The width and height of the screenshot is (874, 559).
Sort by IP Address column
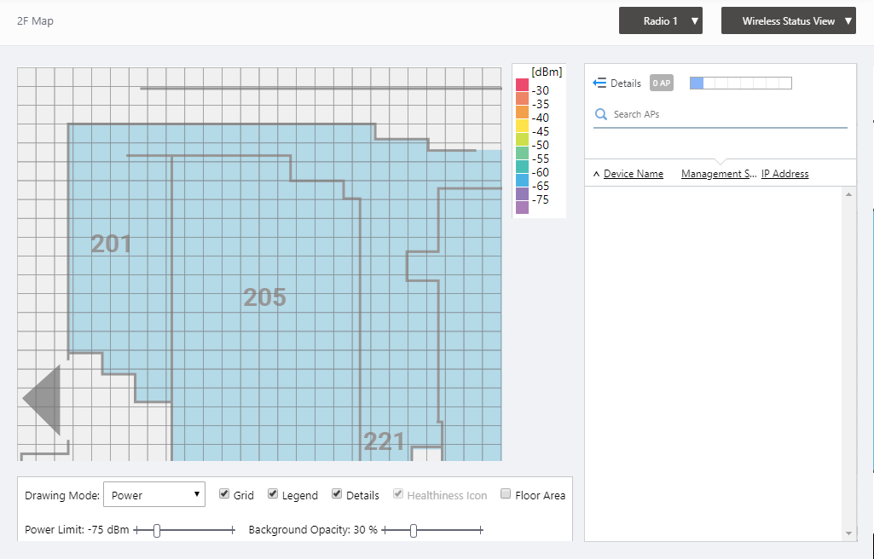point(784,174)
